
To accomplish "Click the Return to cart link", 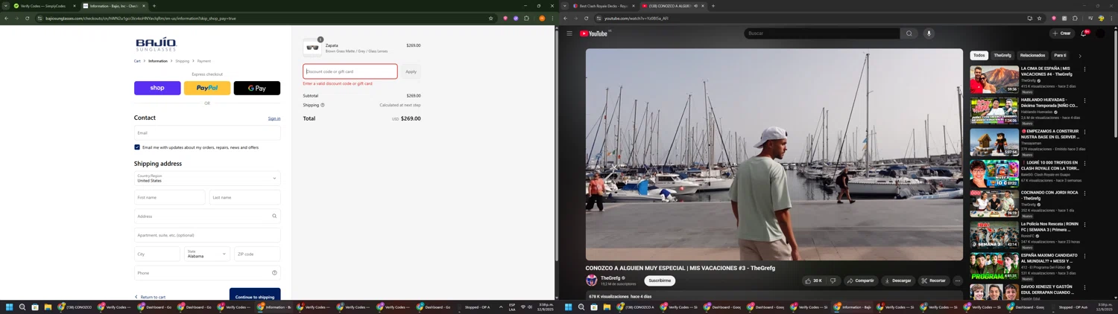I will point(151,297).
